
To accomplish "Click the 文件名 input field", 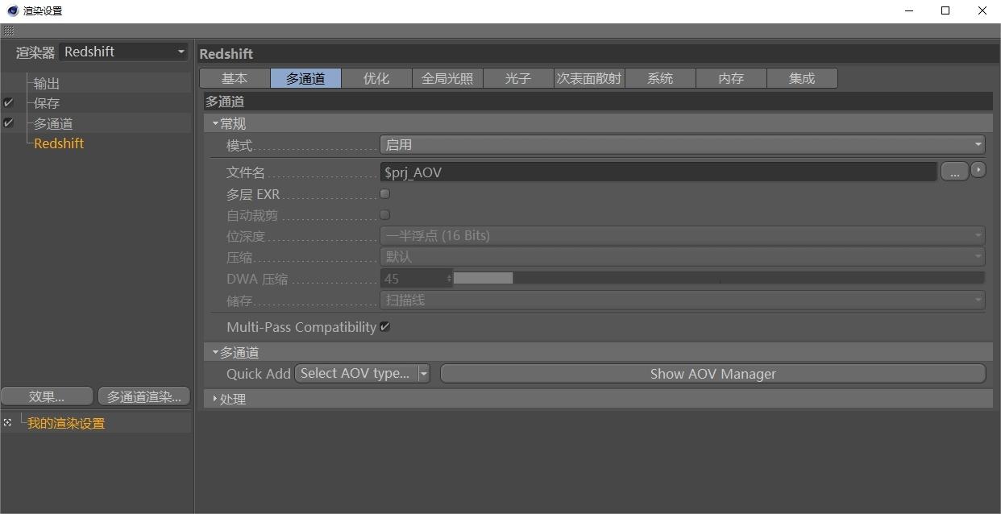I will pyautogui.click(x=658, y=172).
